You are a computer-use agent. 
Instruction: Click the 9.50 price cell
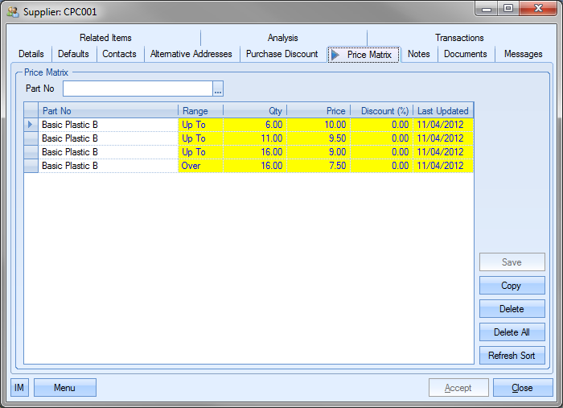pos(318,138)
